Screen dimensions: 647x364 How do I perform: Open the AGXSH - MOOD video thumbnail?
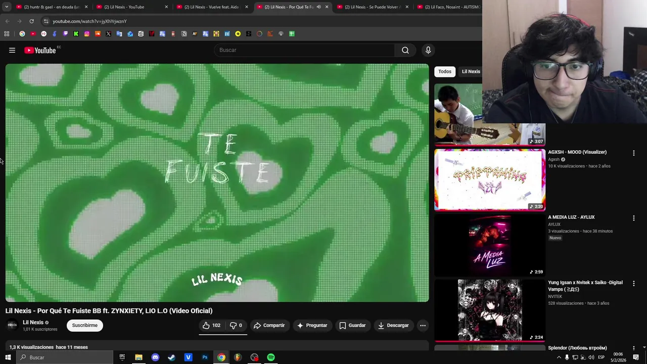(x=490, y=179)
